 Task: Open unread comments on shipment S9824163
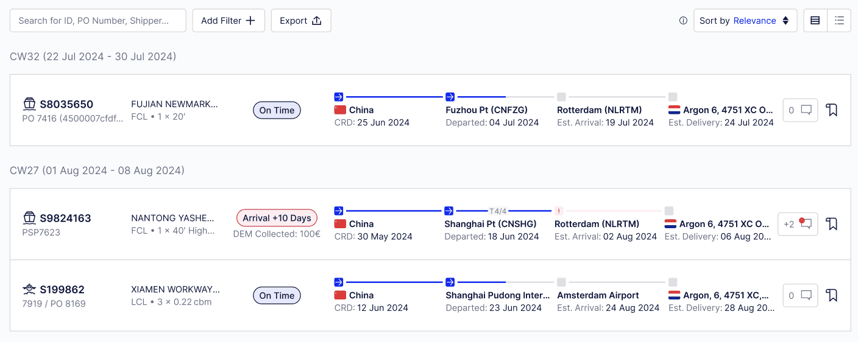point(798,224)
